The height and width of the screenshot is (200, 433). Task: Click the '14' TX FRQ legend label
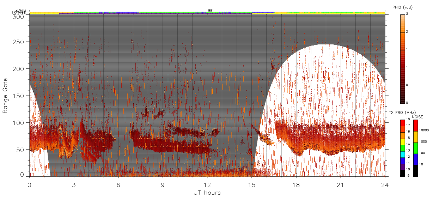pyautogui.click(x=408, y=144)
